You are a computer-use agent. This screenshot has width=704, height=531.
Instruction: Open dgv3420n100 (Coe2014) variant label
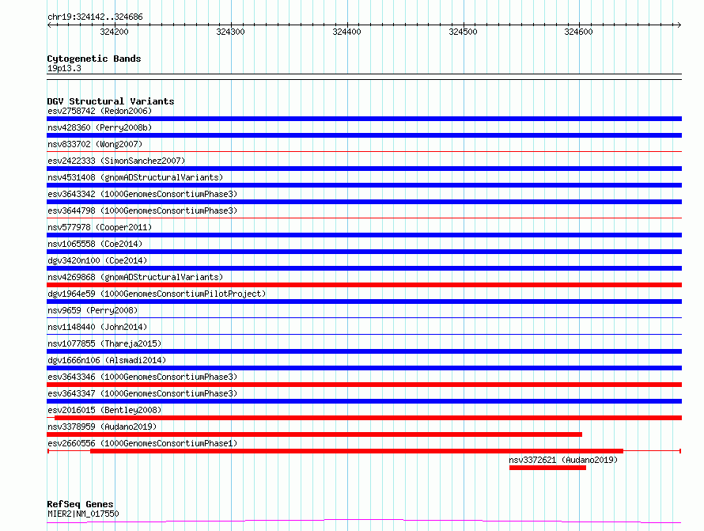(97, 260)
